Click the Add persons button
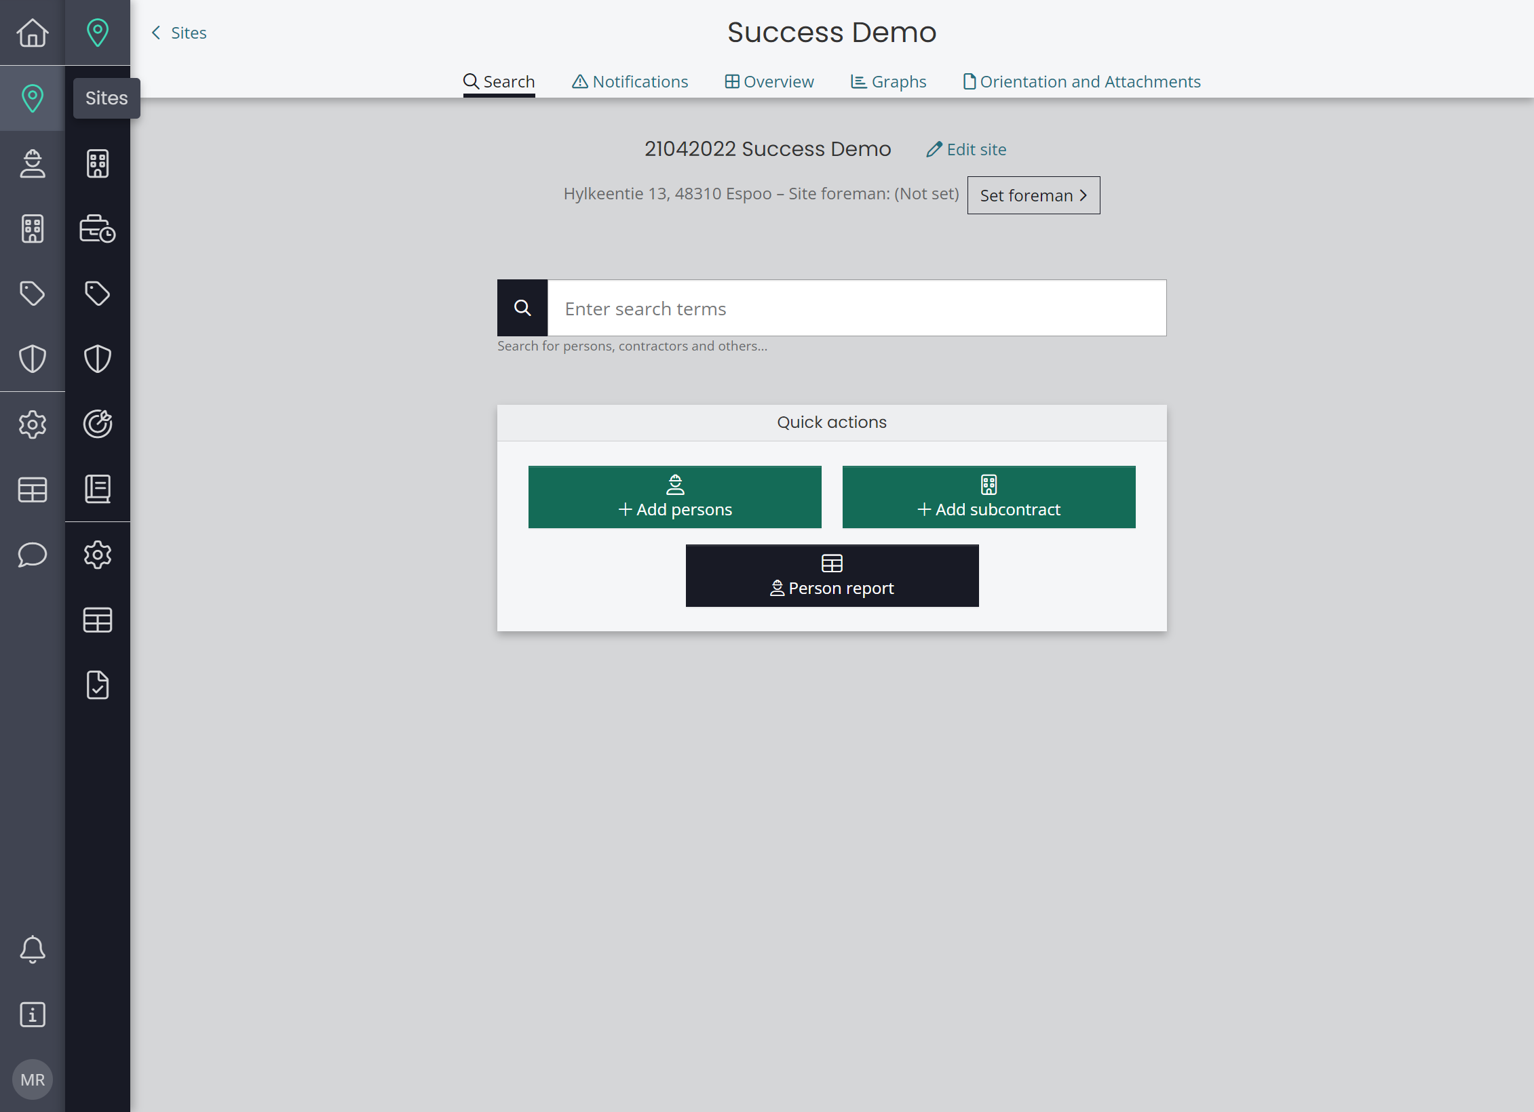This screenshot has width=1534, height=1112. coord(674,497)
